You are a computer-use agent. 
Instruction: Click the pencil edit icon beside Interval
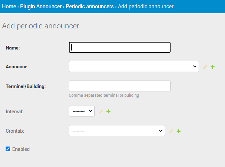pos(101,111)
